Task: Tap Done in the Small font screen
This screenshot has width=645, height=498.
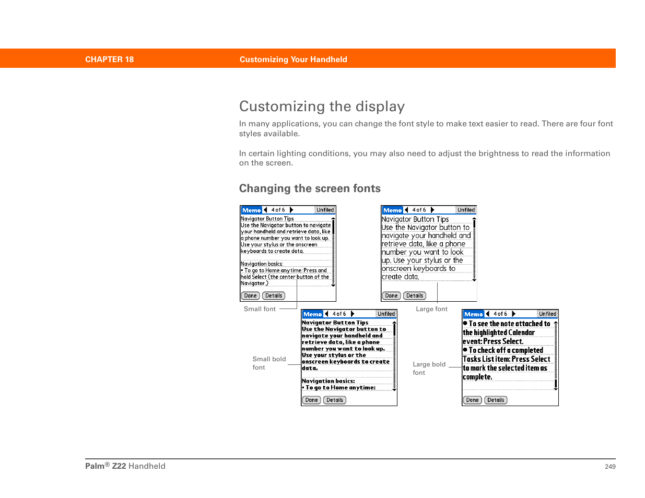Action: (250, 296)
